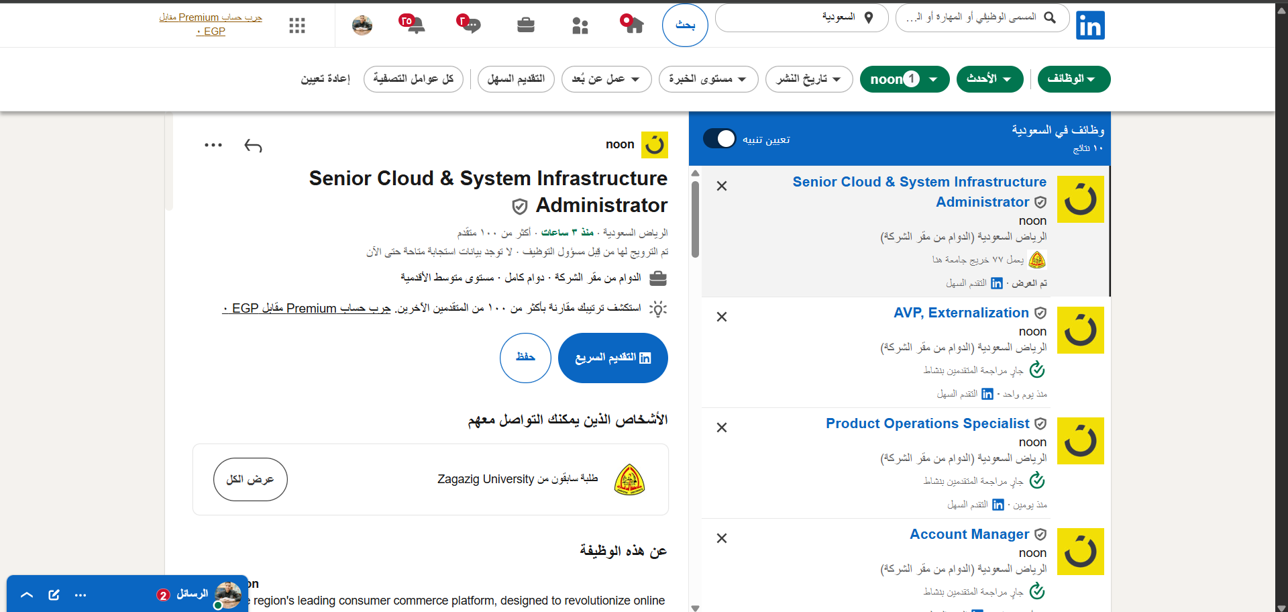Viewport: 1288px width, 612px height.
Task: Click the search magnifier icon
Action: 1050,17
